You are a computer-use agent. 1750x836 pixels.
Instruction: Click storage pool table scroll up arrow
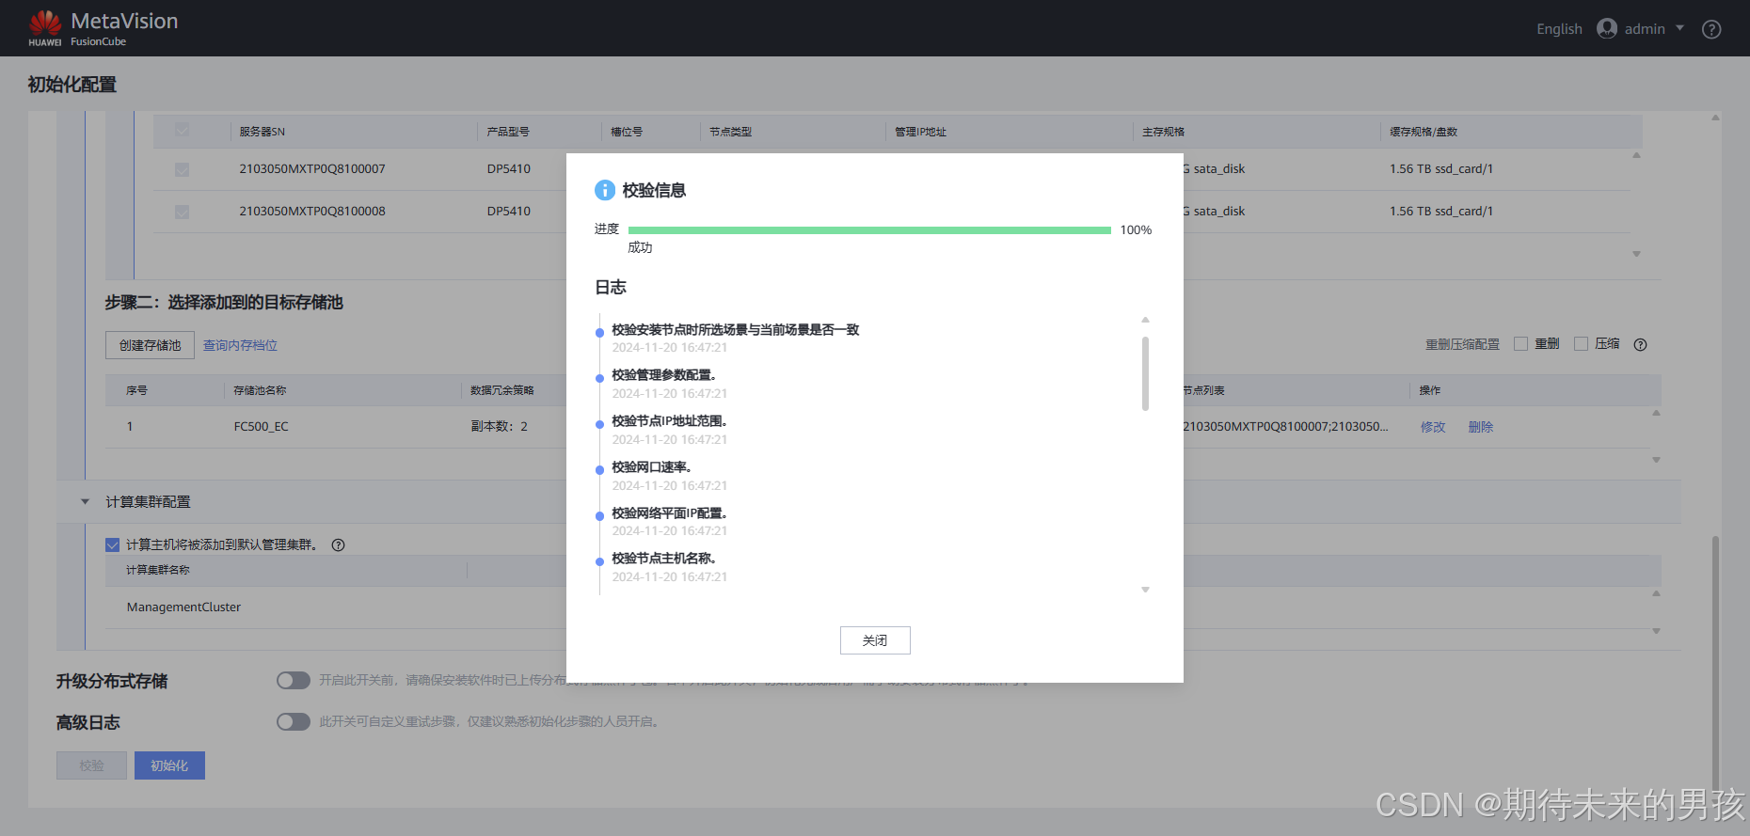point(1656,413)
